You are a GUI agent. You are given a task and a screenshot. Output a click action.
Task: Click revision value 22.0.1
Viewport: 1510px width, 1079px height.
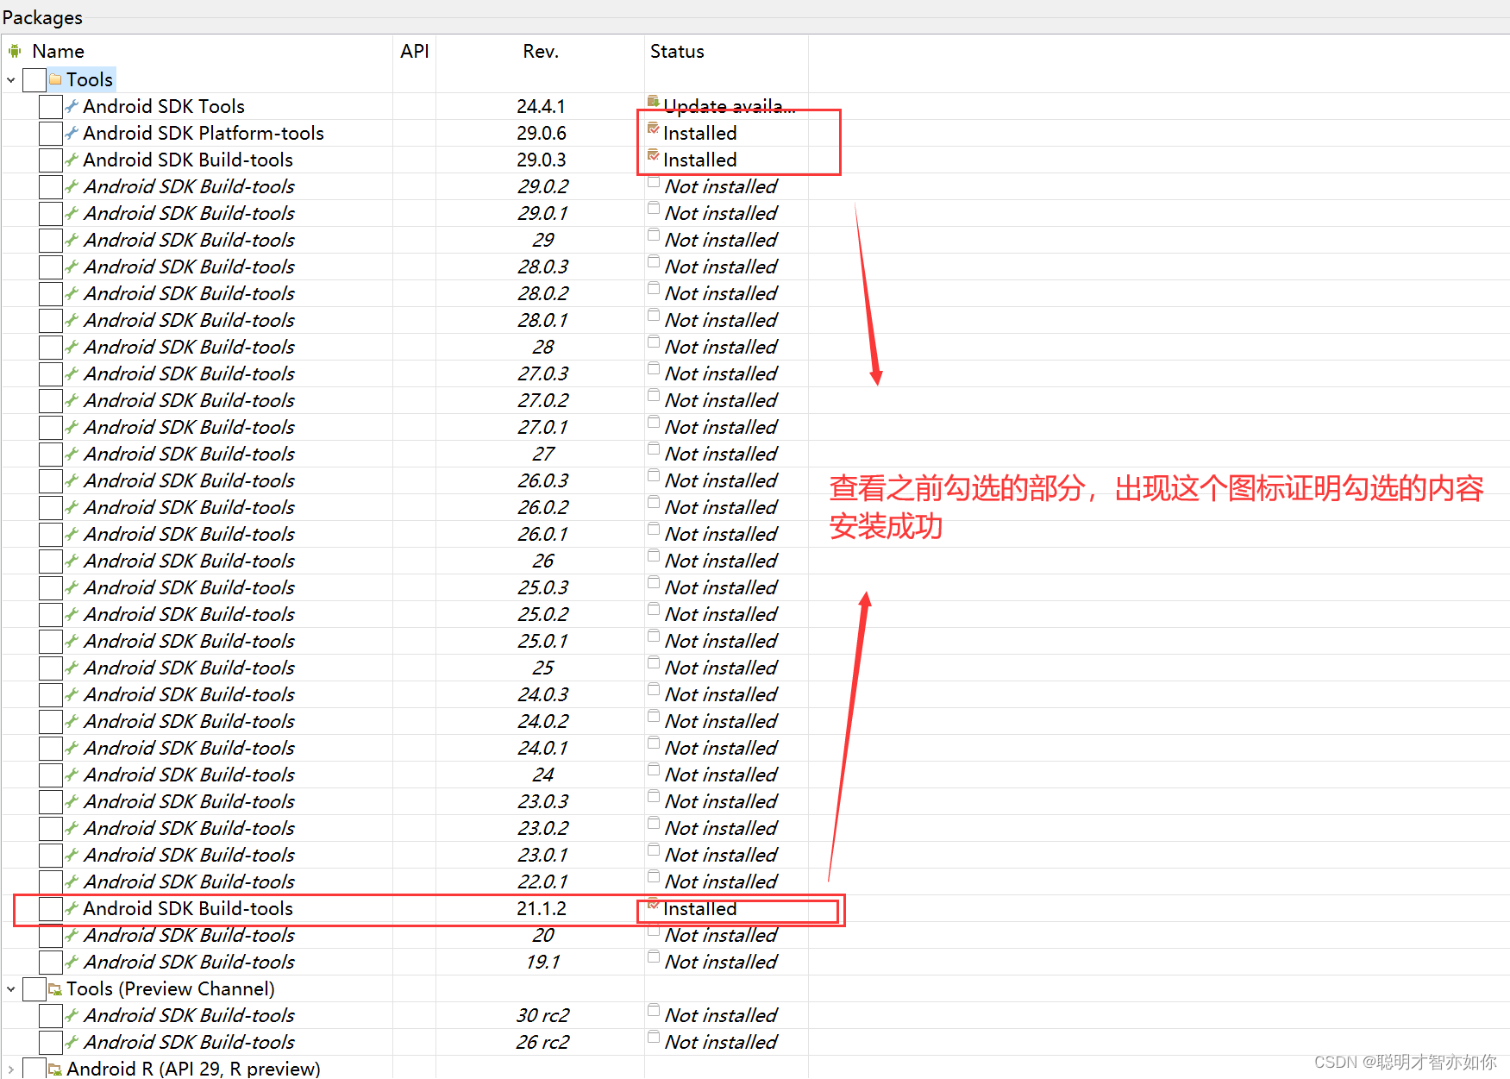click(542, 881)
